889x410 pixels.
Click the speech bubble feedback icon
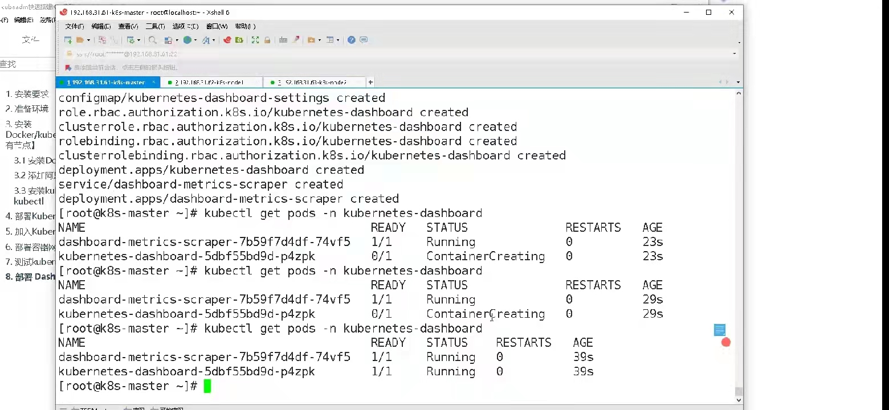tap(364, 40)
